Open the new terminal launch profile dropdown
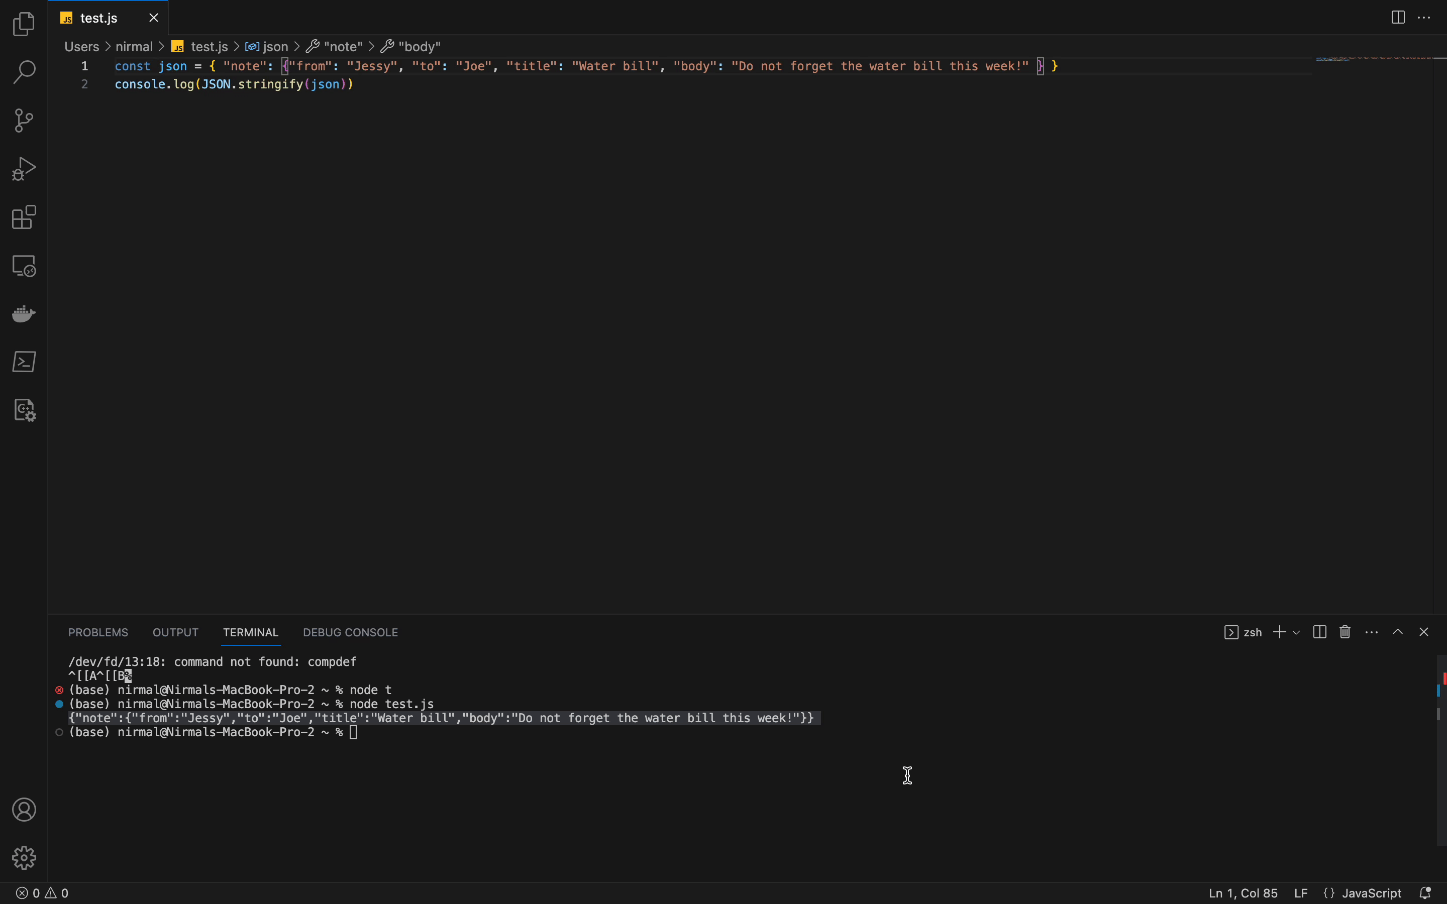Image resolution: width=1447 pixels, height=904 pixels. [1296, 633]
